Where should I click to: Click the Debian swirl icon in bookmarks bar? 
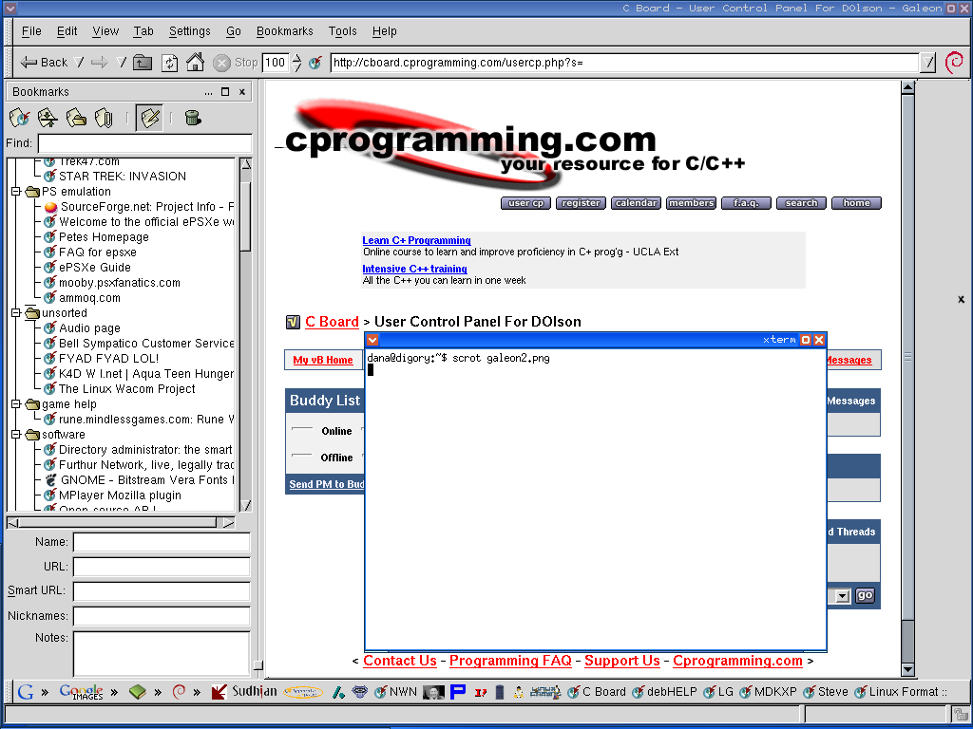coord(179,692)
